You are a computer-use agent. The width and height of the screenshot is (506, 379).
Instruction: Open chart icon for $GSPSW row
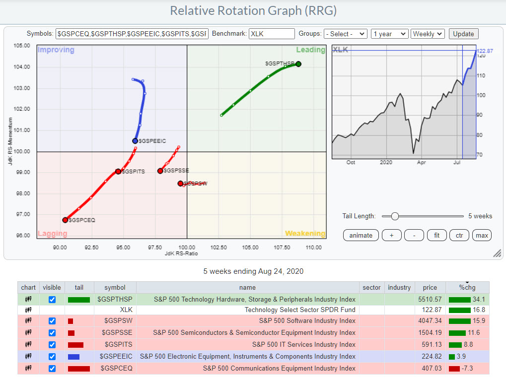pyautogui.click(x=28, y=321)
